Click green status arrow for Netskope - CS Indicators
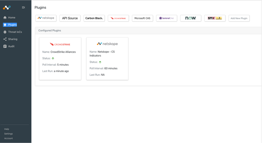Screen dimensions: 262x143 tap(100, 62)
